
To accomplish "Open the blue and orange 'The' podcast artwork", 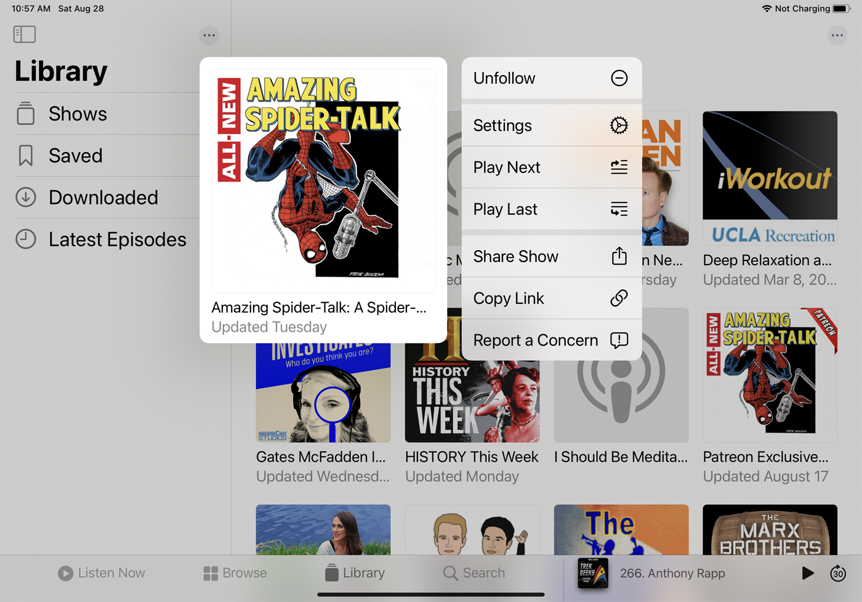I will (x=621, y=529).
